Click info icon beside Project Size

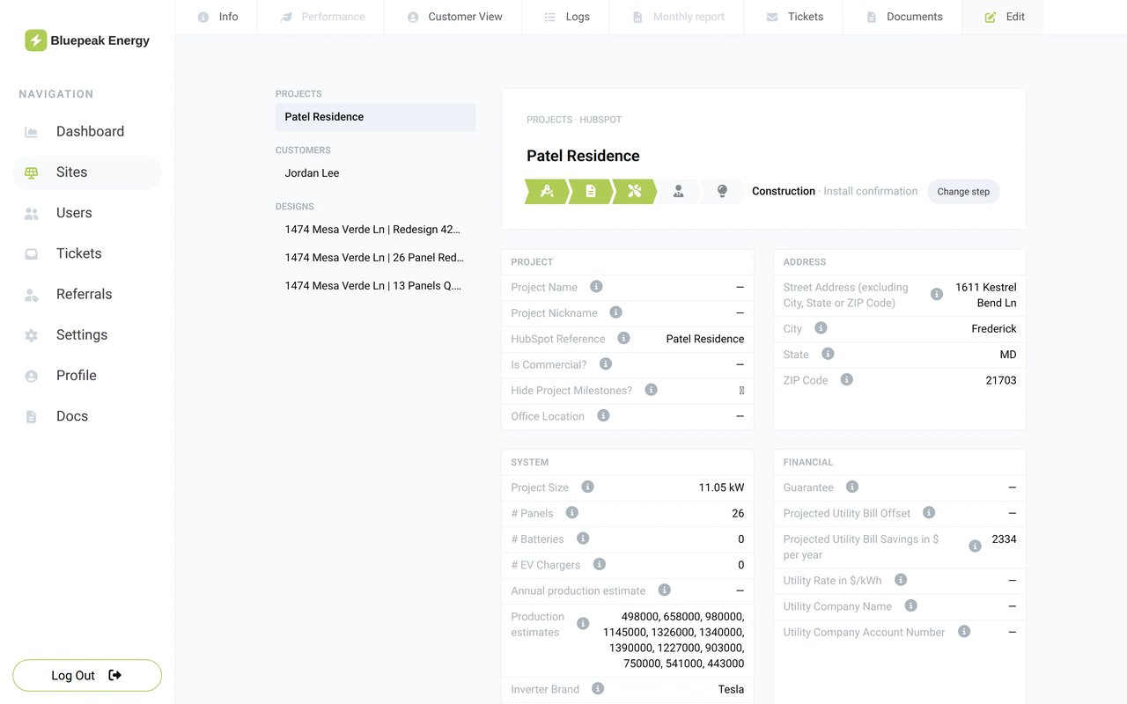pos(587,487)
